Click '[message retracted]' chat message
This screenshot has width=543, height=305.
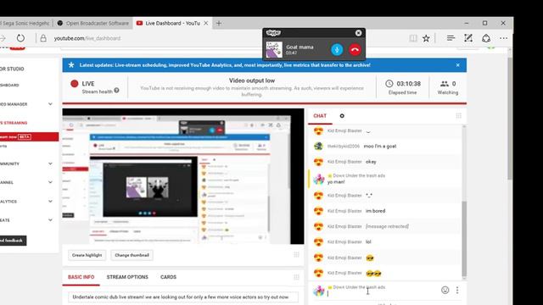pos(387,226)
